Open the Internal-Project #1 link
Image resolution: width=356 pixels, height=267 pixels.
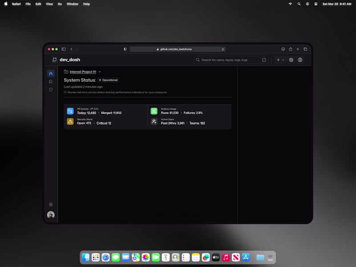[x=83, y=72]
